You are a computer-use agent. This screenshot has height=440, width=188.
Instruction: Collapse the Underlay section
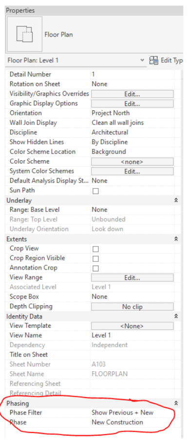(176, 200)
